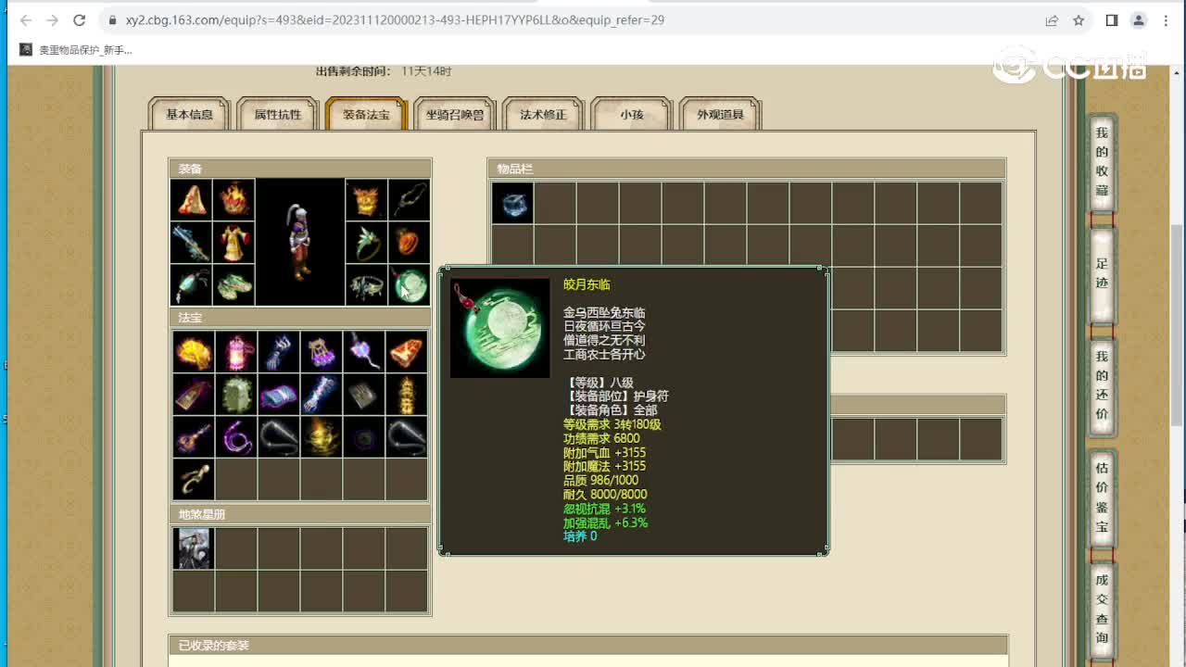Switch to the 属性抗性 tab

(278, 114)
